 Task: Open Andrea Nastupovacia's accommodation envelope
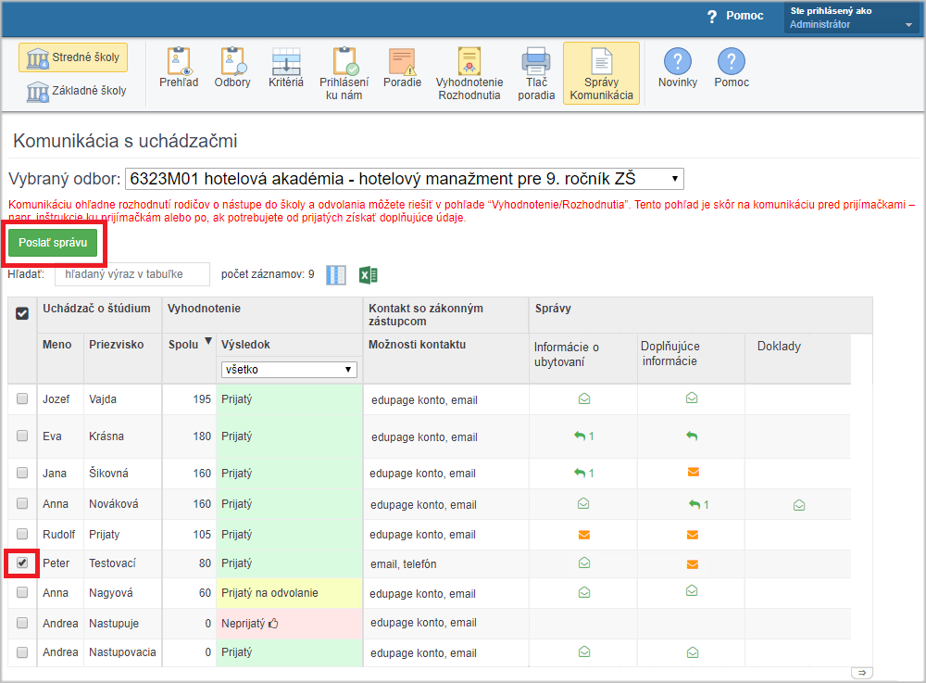pos(584,651)
